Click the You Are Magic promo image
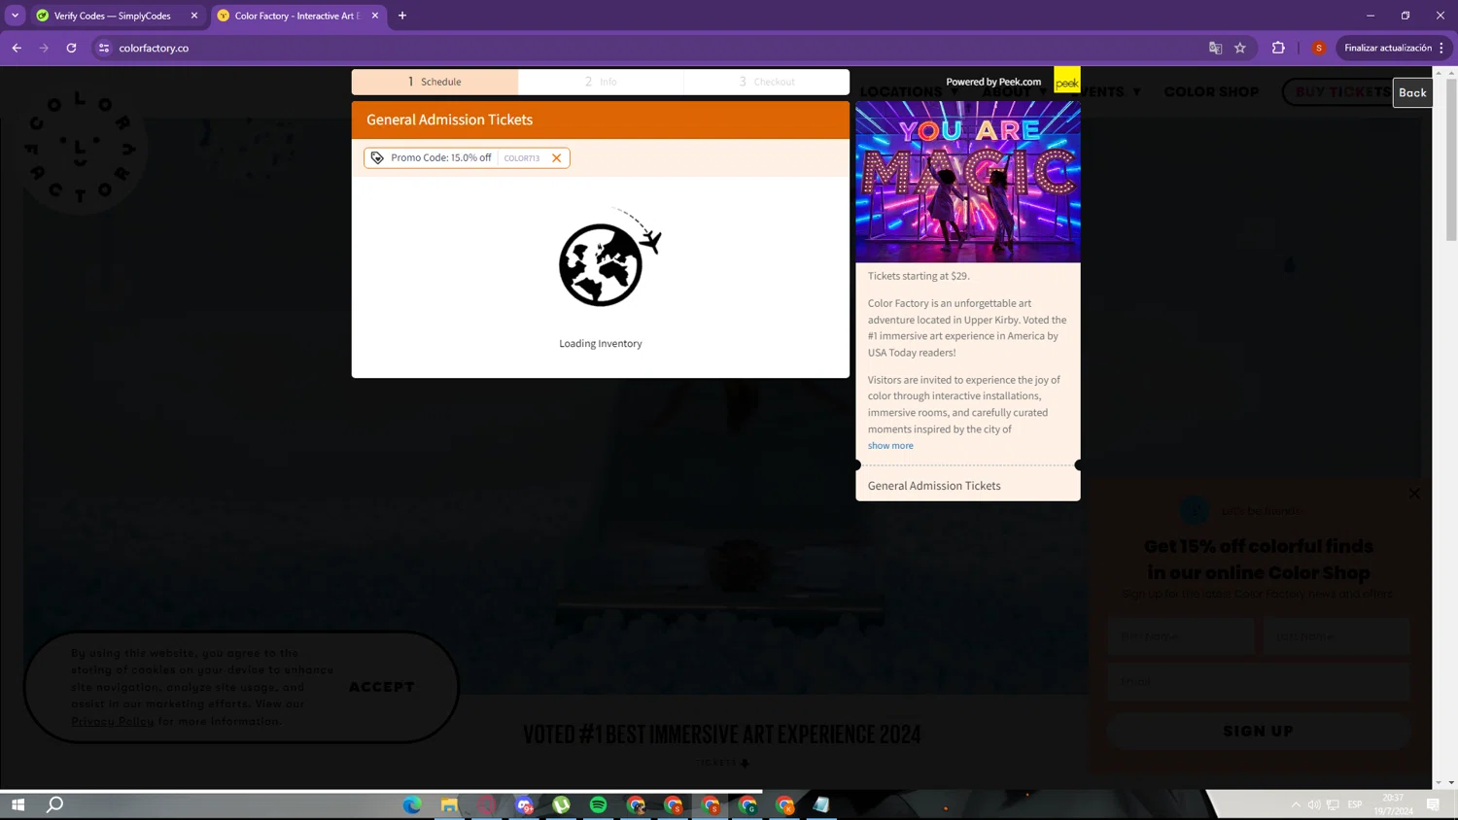1458x820 pixels. [x=968, y=182]
